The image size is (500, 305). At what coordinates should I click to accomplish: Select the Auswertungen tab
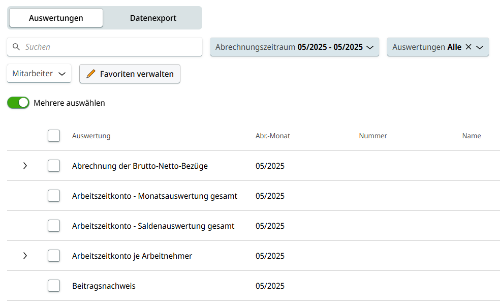click(56, 18)
